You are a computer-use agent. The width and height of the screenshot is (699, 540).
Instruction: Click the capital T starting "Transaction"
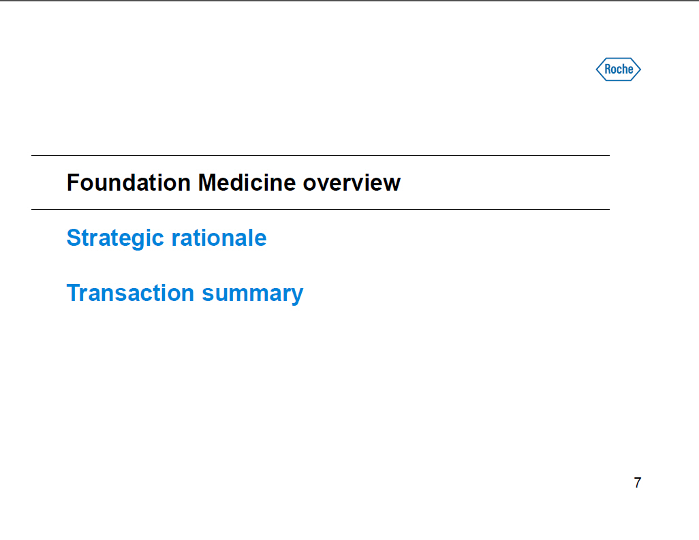coord(73,293)
